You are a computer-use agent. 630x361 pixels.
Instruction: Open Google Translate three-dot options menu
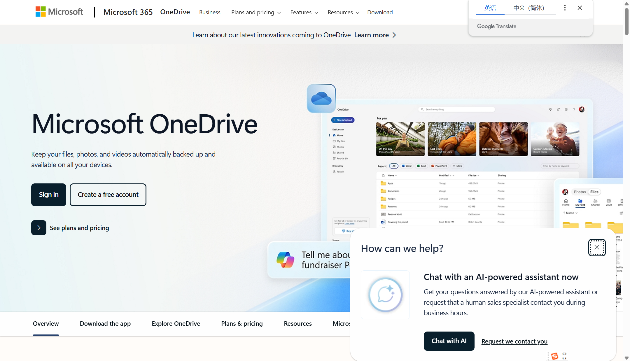(x=565, y=8)
